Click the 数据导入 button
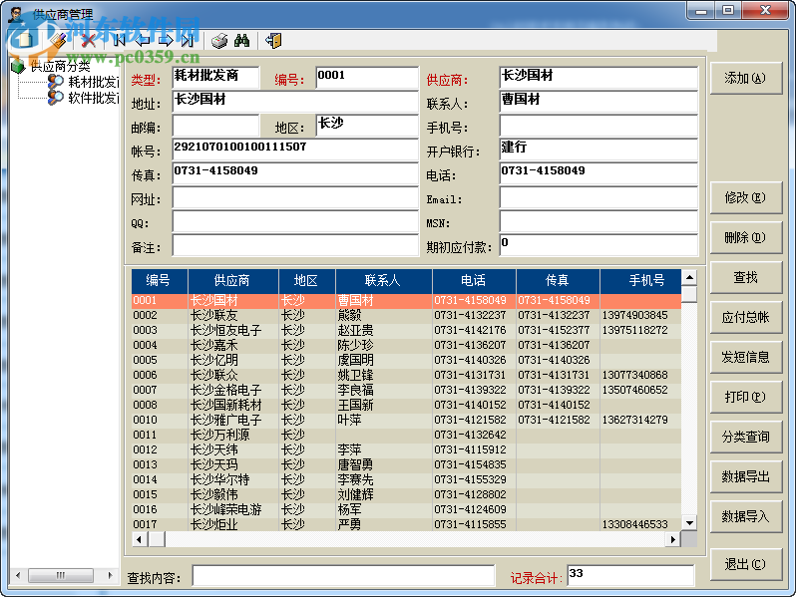The height and width of the screenshot is (597, 796). pyautogui.click(x=745, y=516)
